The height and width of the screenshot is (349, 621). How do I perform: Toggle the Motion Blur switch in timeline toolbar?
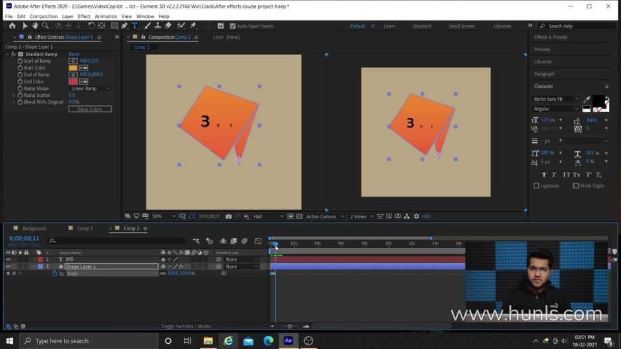(245, 241)
